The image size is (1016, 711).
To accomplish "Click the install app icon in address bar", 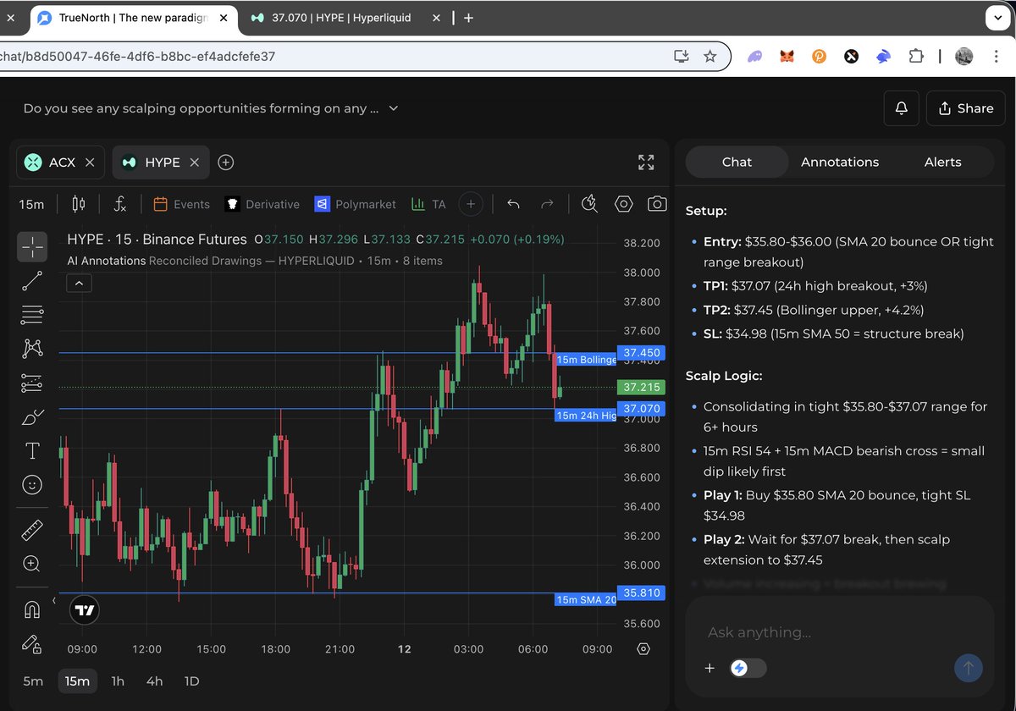I will tap(681, 56).
